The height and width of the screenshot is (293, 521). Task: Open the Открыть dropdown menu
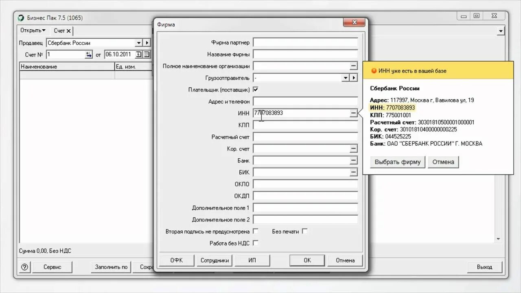pos(33,31)
